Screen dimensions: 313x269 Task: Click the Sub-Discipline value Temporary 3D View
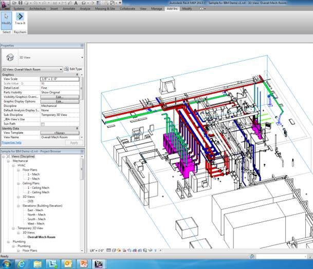click(x=60, y=115)
